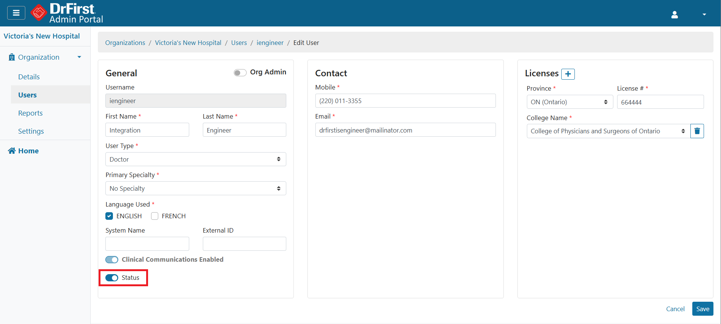Screen dimensions: 721x324
Task: Disable the Status toggle
Action: [112, 278]
